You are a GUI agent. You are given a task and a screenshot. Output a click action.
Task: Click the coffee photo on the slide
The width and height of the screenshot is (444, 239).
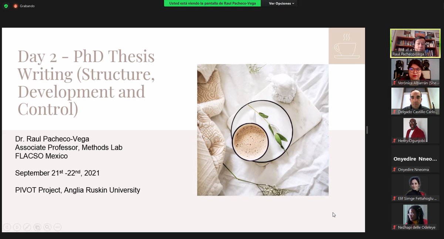[x=263, y=130]
